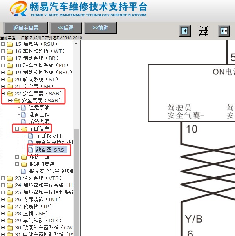Select 24 加热器和空调系统 entry
Screen dimensions: 235x236
pos(44,185)
